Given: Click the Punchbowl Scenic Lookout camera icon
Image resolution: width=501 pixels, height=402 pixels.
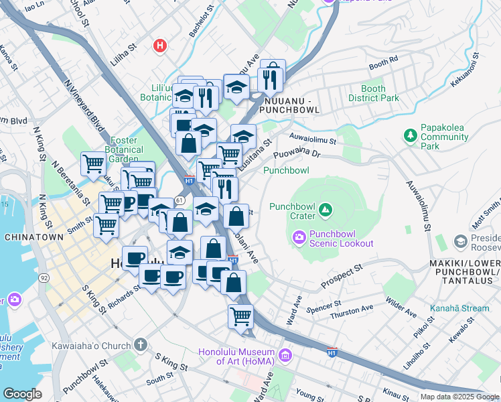Looking at the screenshot, I should click(x=299, y=236).
